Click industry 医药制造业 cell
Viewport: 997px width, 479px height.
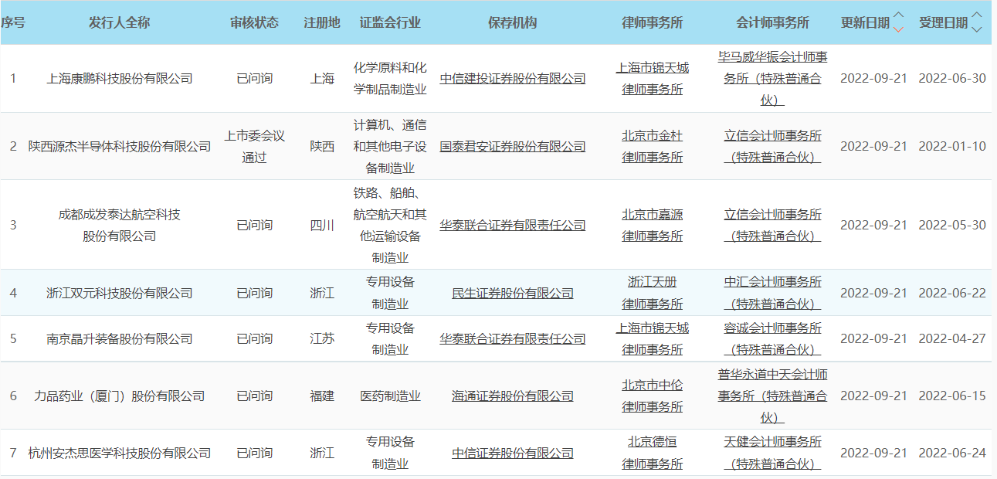pos(390,396)
